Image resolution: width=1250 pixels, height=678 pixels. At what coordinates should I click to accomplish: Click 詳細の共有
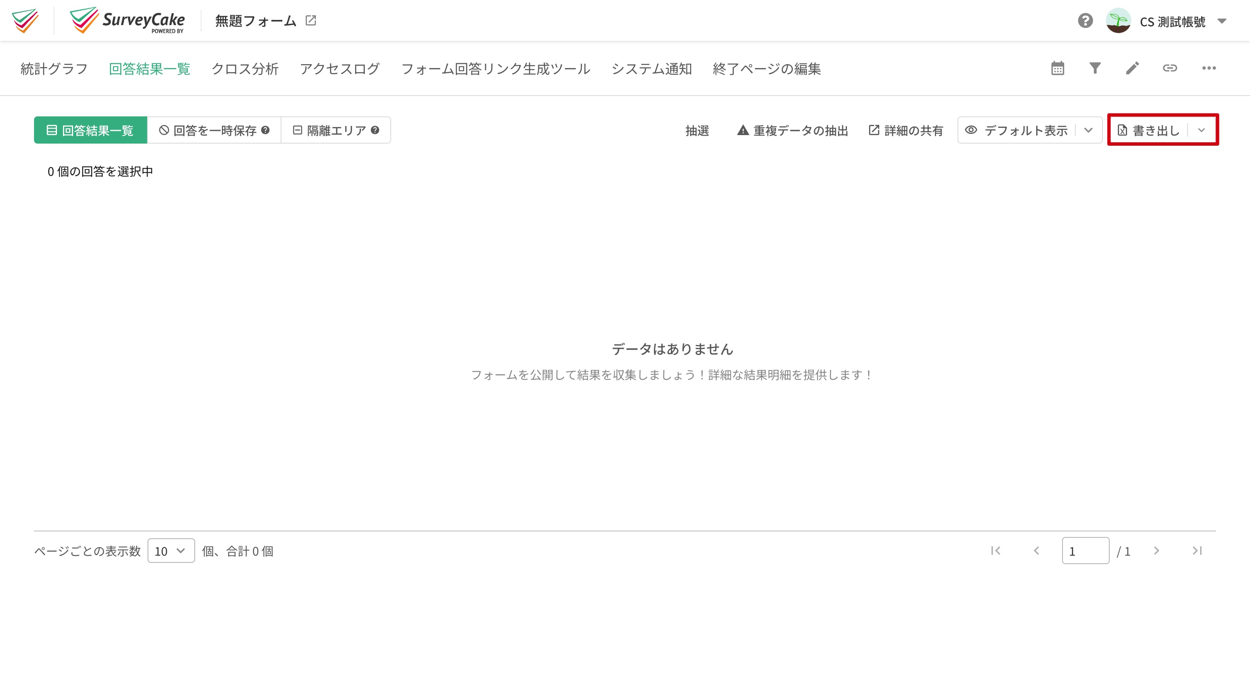click(x=906, y=130)
